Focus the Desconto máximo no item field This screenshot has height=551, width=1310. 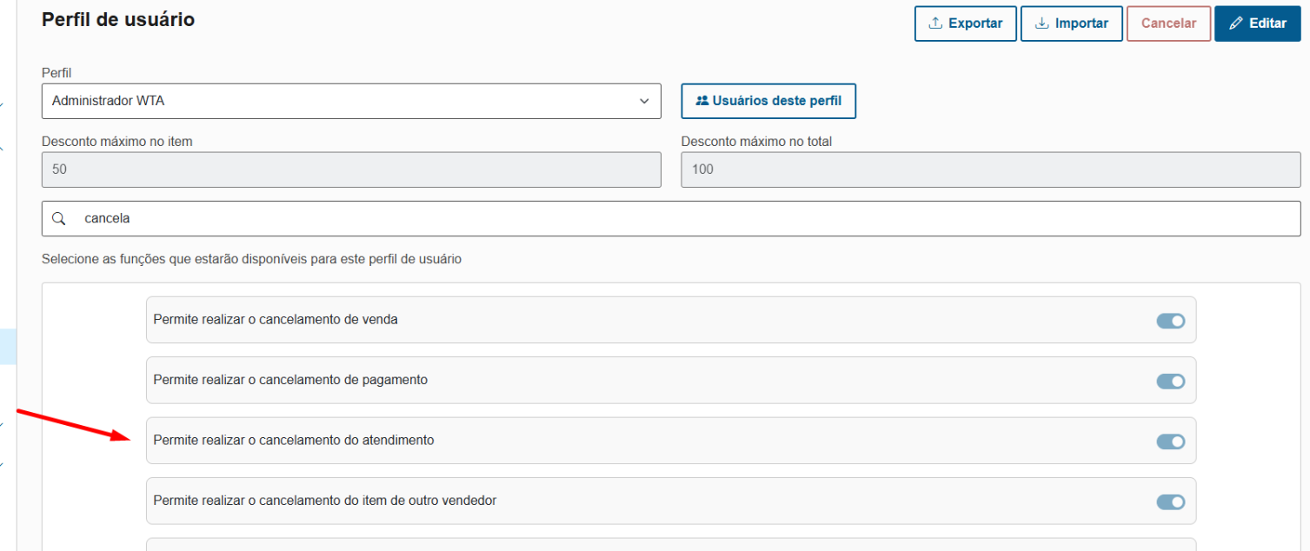pos(351,169)
